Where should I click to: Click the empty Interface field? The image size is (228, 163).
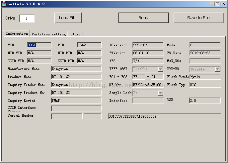[148, 101]
